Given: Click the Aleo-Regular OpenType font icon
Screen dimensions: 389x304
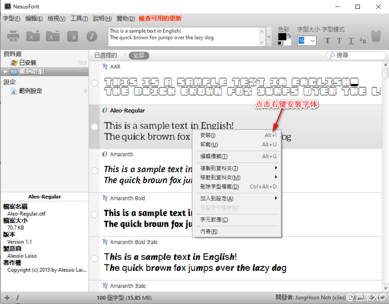Looking at the screenshot, I should [x=105, y=110].
